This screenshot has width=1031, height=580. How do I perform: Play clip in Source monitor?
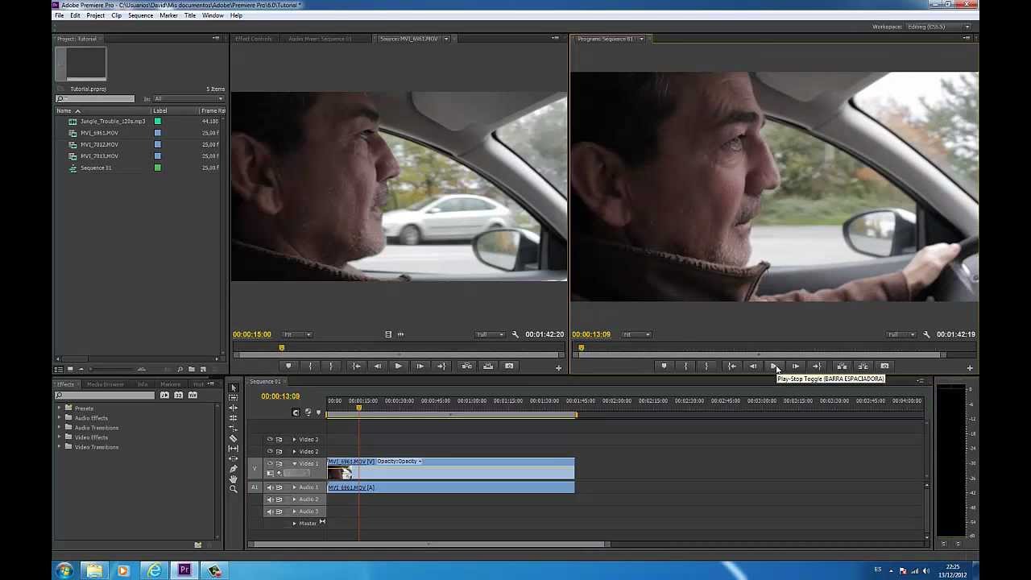point(398,367)
